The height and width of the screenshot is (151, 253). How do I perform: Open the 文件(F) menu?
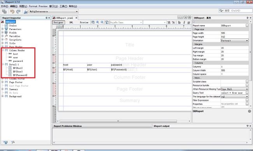(4, 6)
